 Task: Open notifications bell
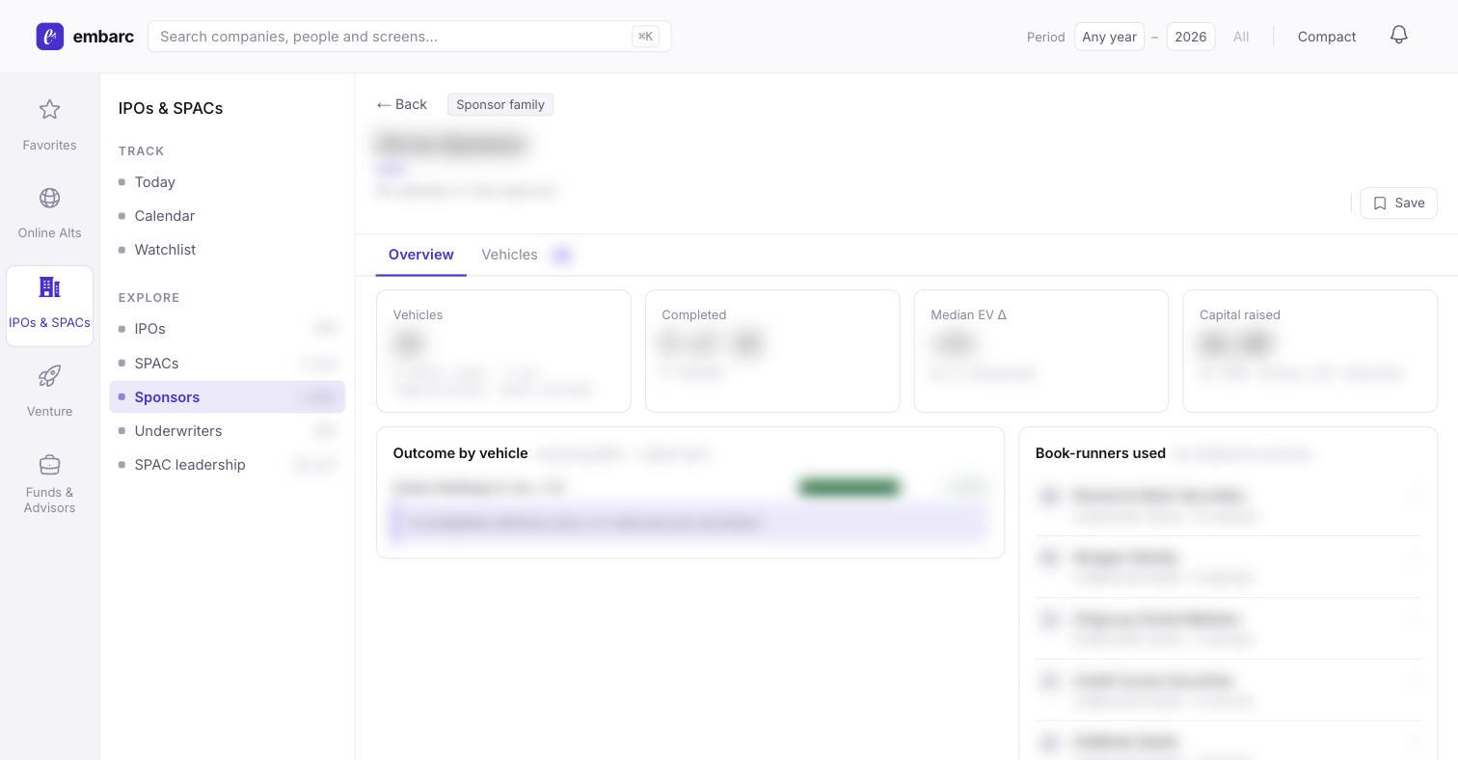pyautogui.click(x=1399, y=36)
